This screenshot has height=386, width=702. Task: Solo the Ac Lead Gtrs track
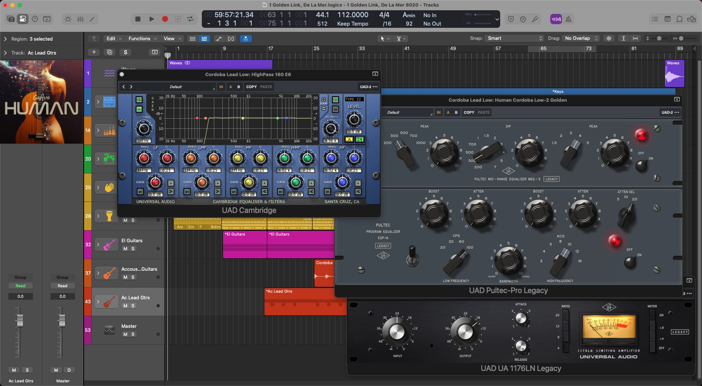[133, 306]
